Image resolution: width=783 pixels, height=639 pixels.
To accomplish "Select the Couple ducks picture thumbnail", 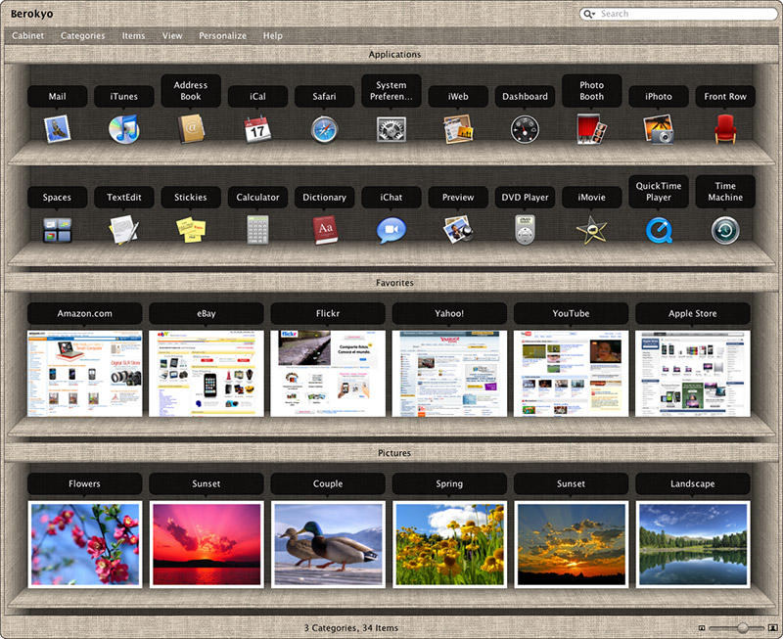I will [328, 545].
